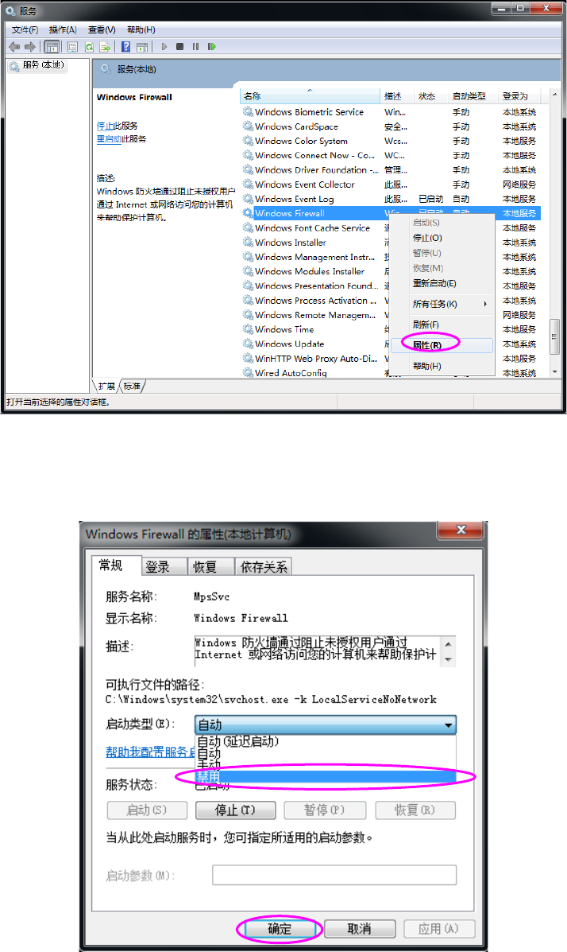The height and width of the screenshot is (952, 567).
Task: Click the gear icon beside Windows CardSpace
Action: point(248,126)
